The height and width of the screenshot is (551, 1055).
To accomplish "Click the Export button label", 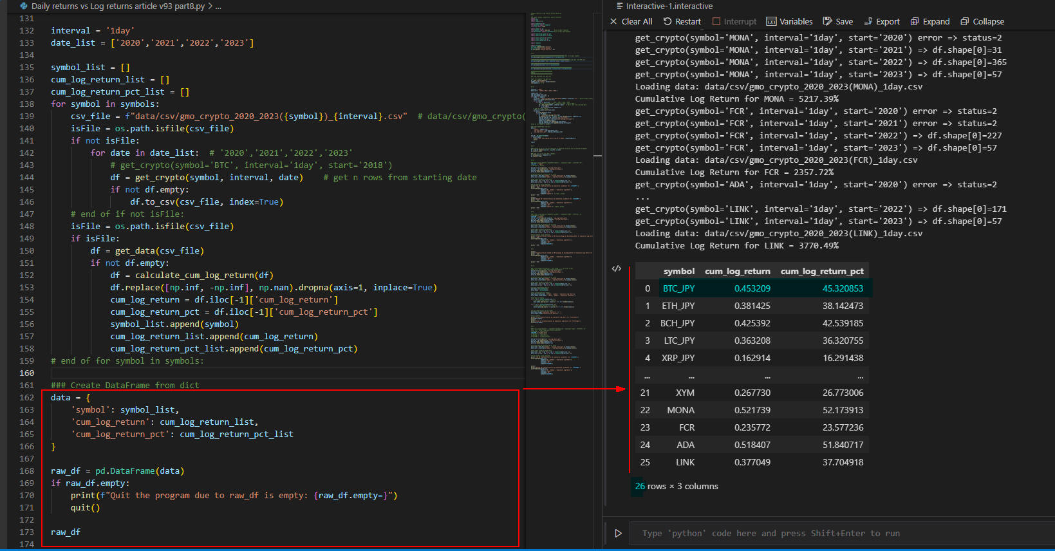I will (888, 21).
